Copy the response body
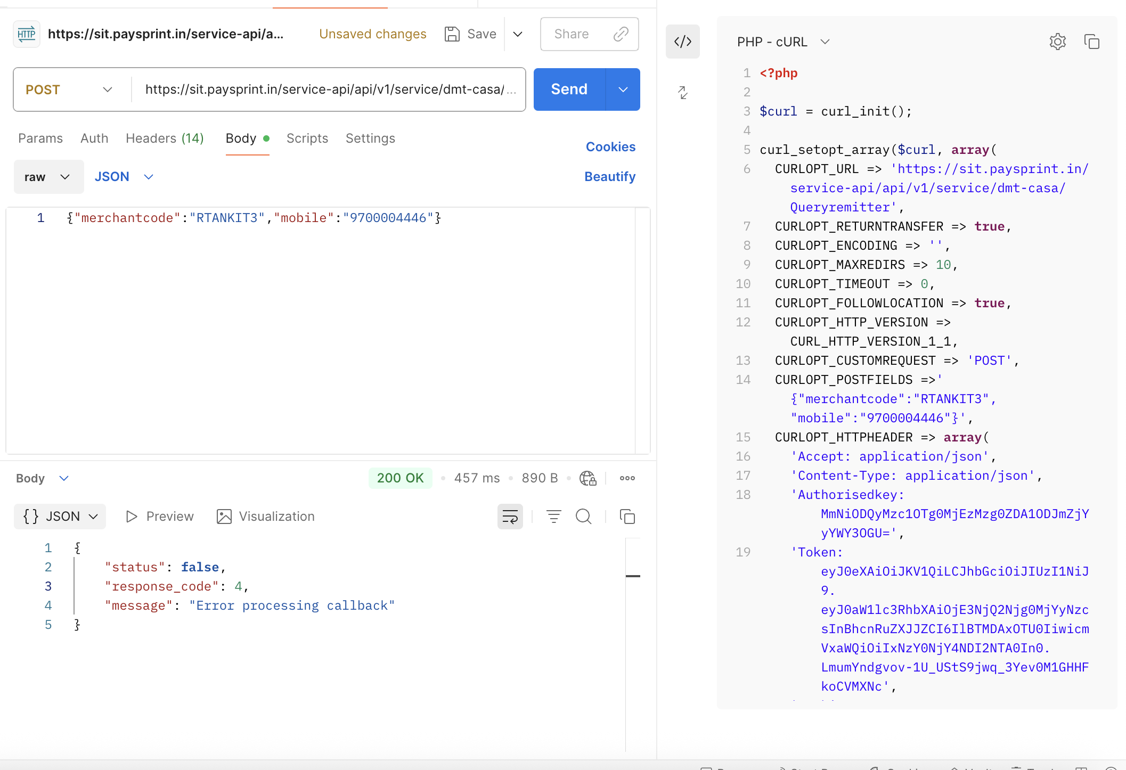The height and width of the screenshot is (770, 1126). point(627,517)
